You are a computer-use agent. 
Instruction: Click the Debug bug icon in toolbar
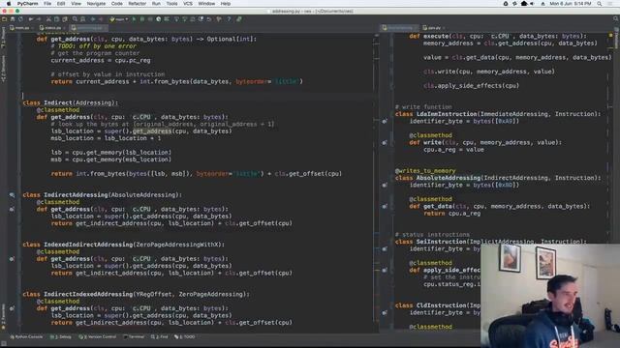(x=142, y=19)
